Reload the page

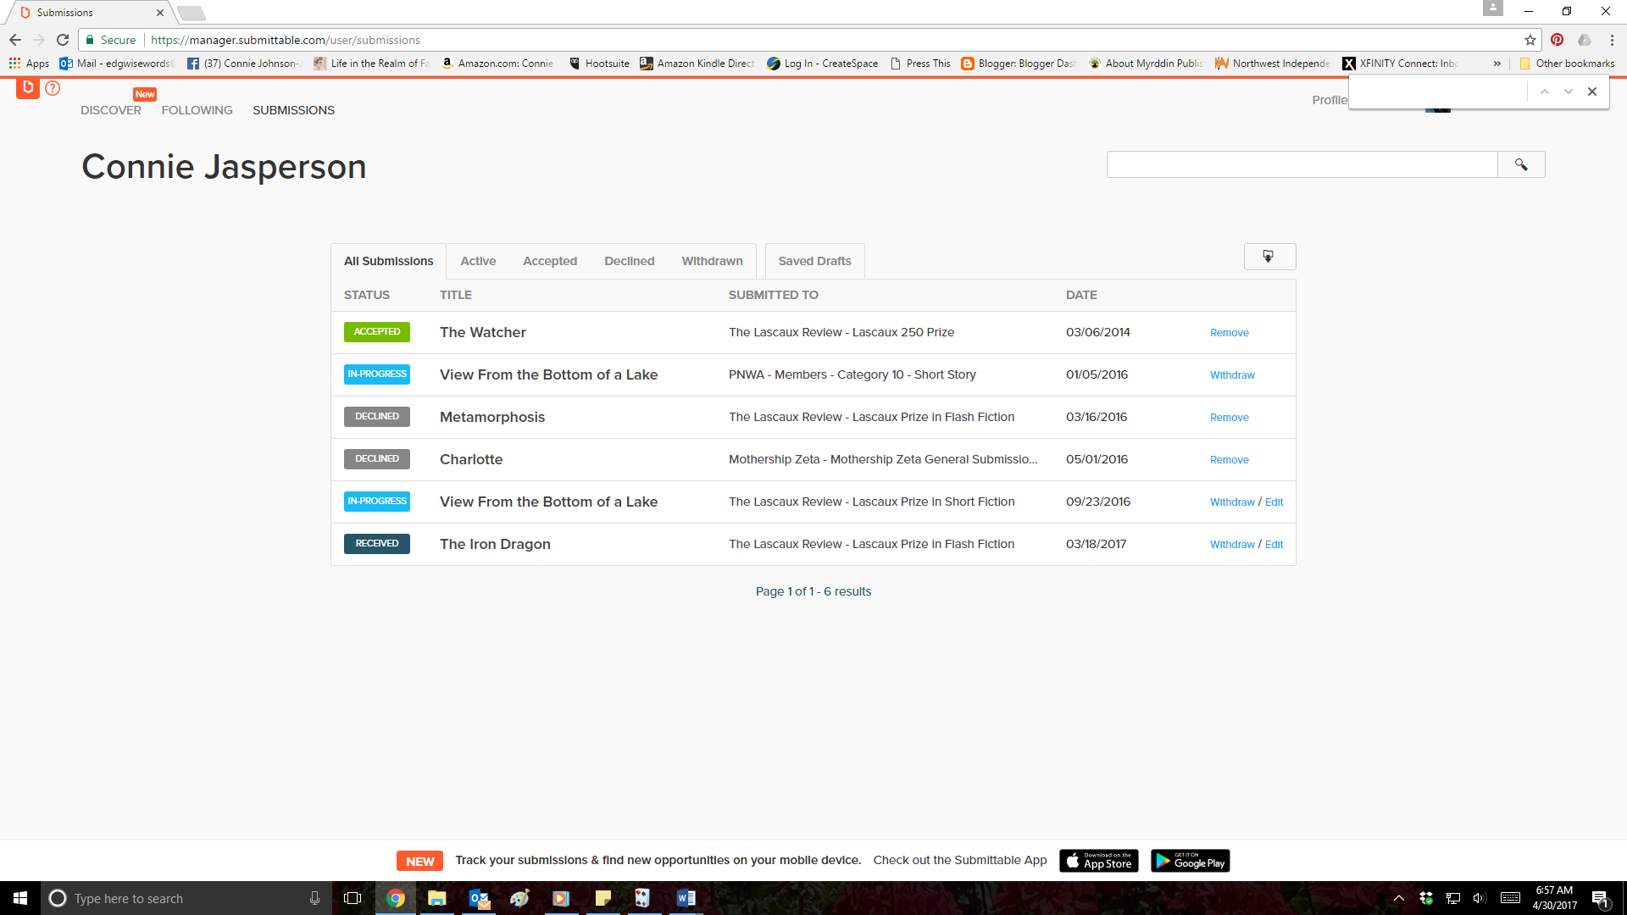tap(63, 40)
